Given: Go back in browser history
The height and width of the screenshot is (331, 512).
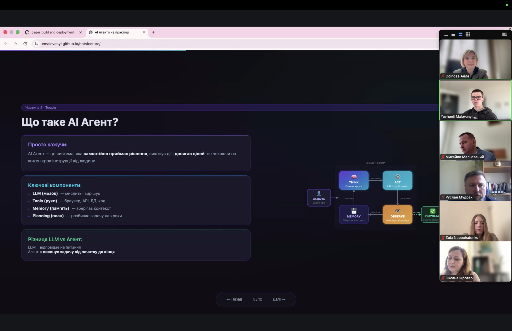Looking at the screenshot, I should tap(6, 44).
